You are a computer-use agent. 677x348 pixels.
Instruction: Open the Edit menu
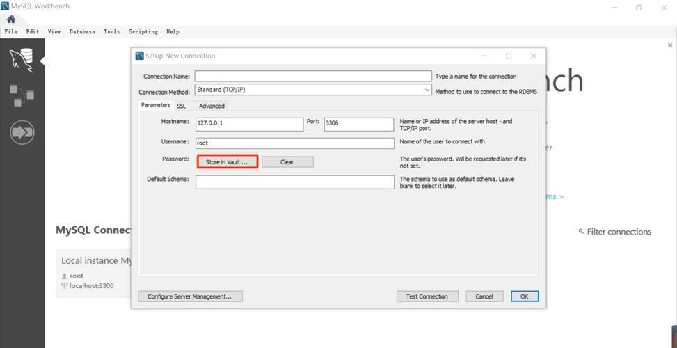(x=33, y=31)
